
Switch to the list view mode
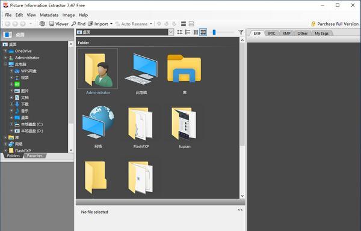[188, 32]
